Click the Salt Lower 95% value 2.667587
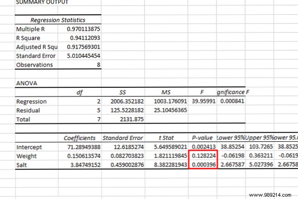 233,164
